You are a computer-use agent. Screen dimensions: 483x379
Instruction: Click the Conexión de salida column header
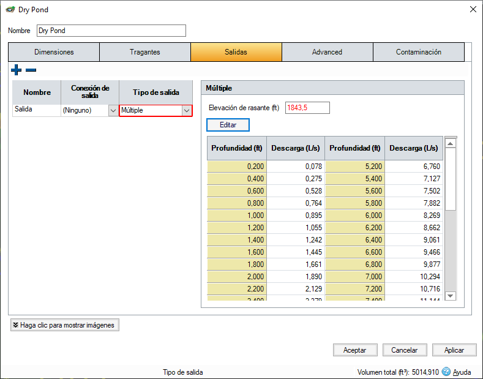[x=90, y=92]
